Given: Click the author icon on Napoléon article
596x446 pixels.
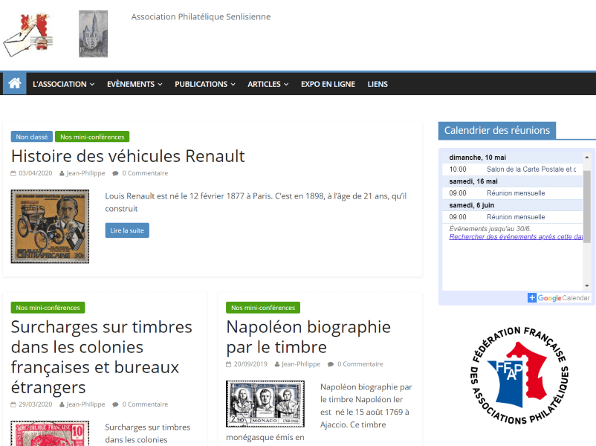Looking at the screenshot, I should tap(277, 364).
